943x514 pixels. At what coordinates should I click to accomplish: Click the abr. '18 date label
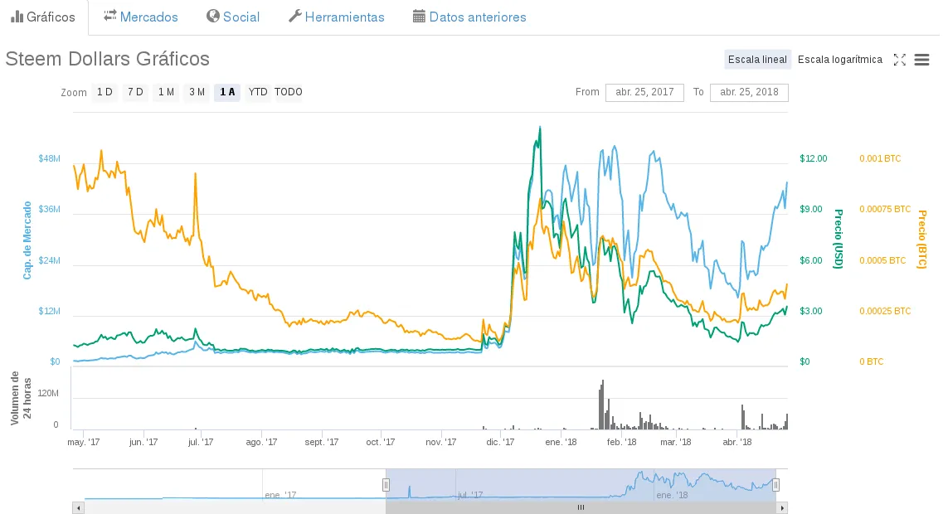pos(736,442)
